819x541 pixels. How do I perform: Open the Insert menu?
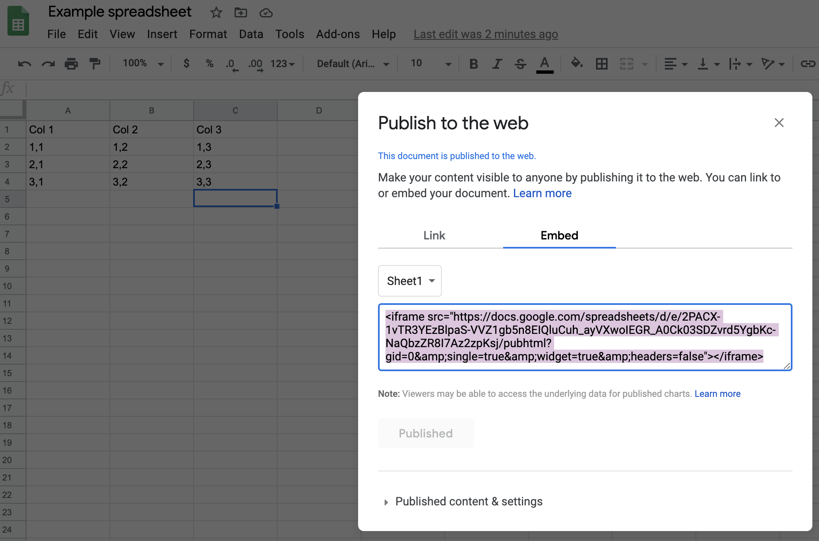(x=162, y=34)
